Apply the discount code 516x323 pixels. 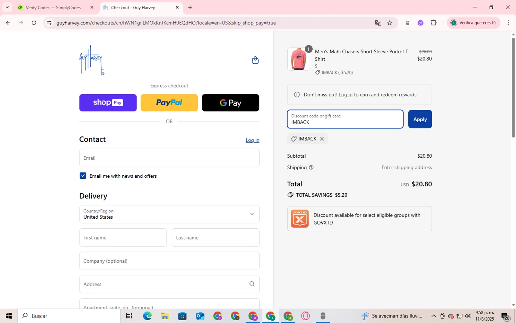(420, 119)
